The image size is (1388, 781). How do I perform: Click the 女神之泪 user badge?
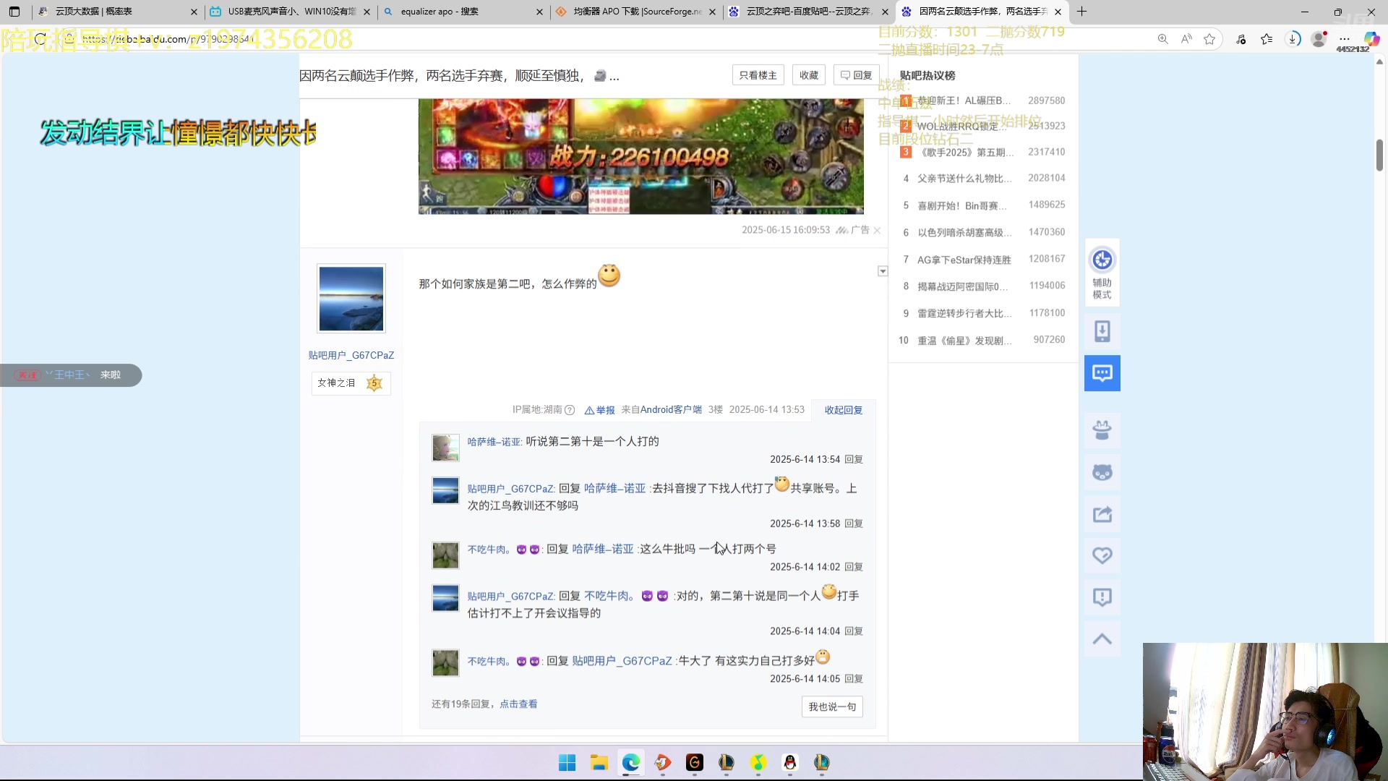(x=351, y=383)
